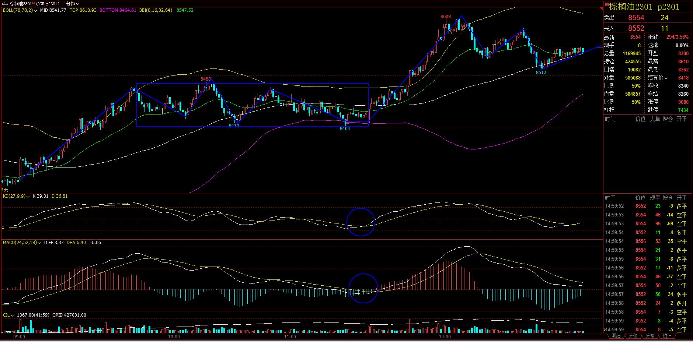Image resolution: width=693 pixels, height=342 pixels.
Task: Select the 统计 tab
Action: coord(667,336)
